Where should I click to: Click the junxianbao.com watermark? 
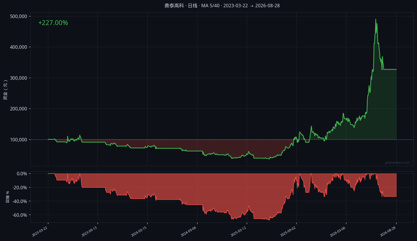point(397,163)
